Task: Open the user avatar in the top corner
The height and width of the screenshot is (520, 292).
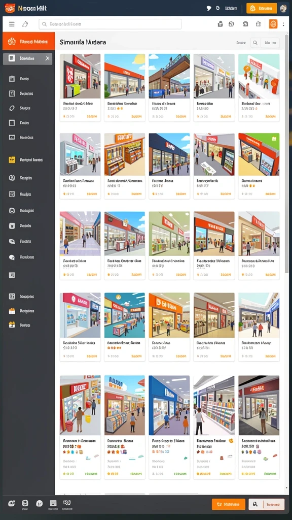Action: pyautogui.click(x=283, y=8)
